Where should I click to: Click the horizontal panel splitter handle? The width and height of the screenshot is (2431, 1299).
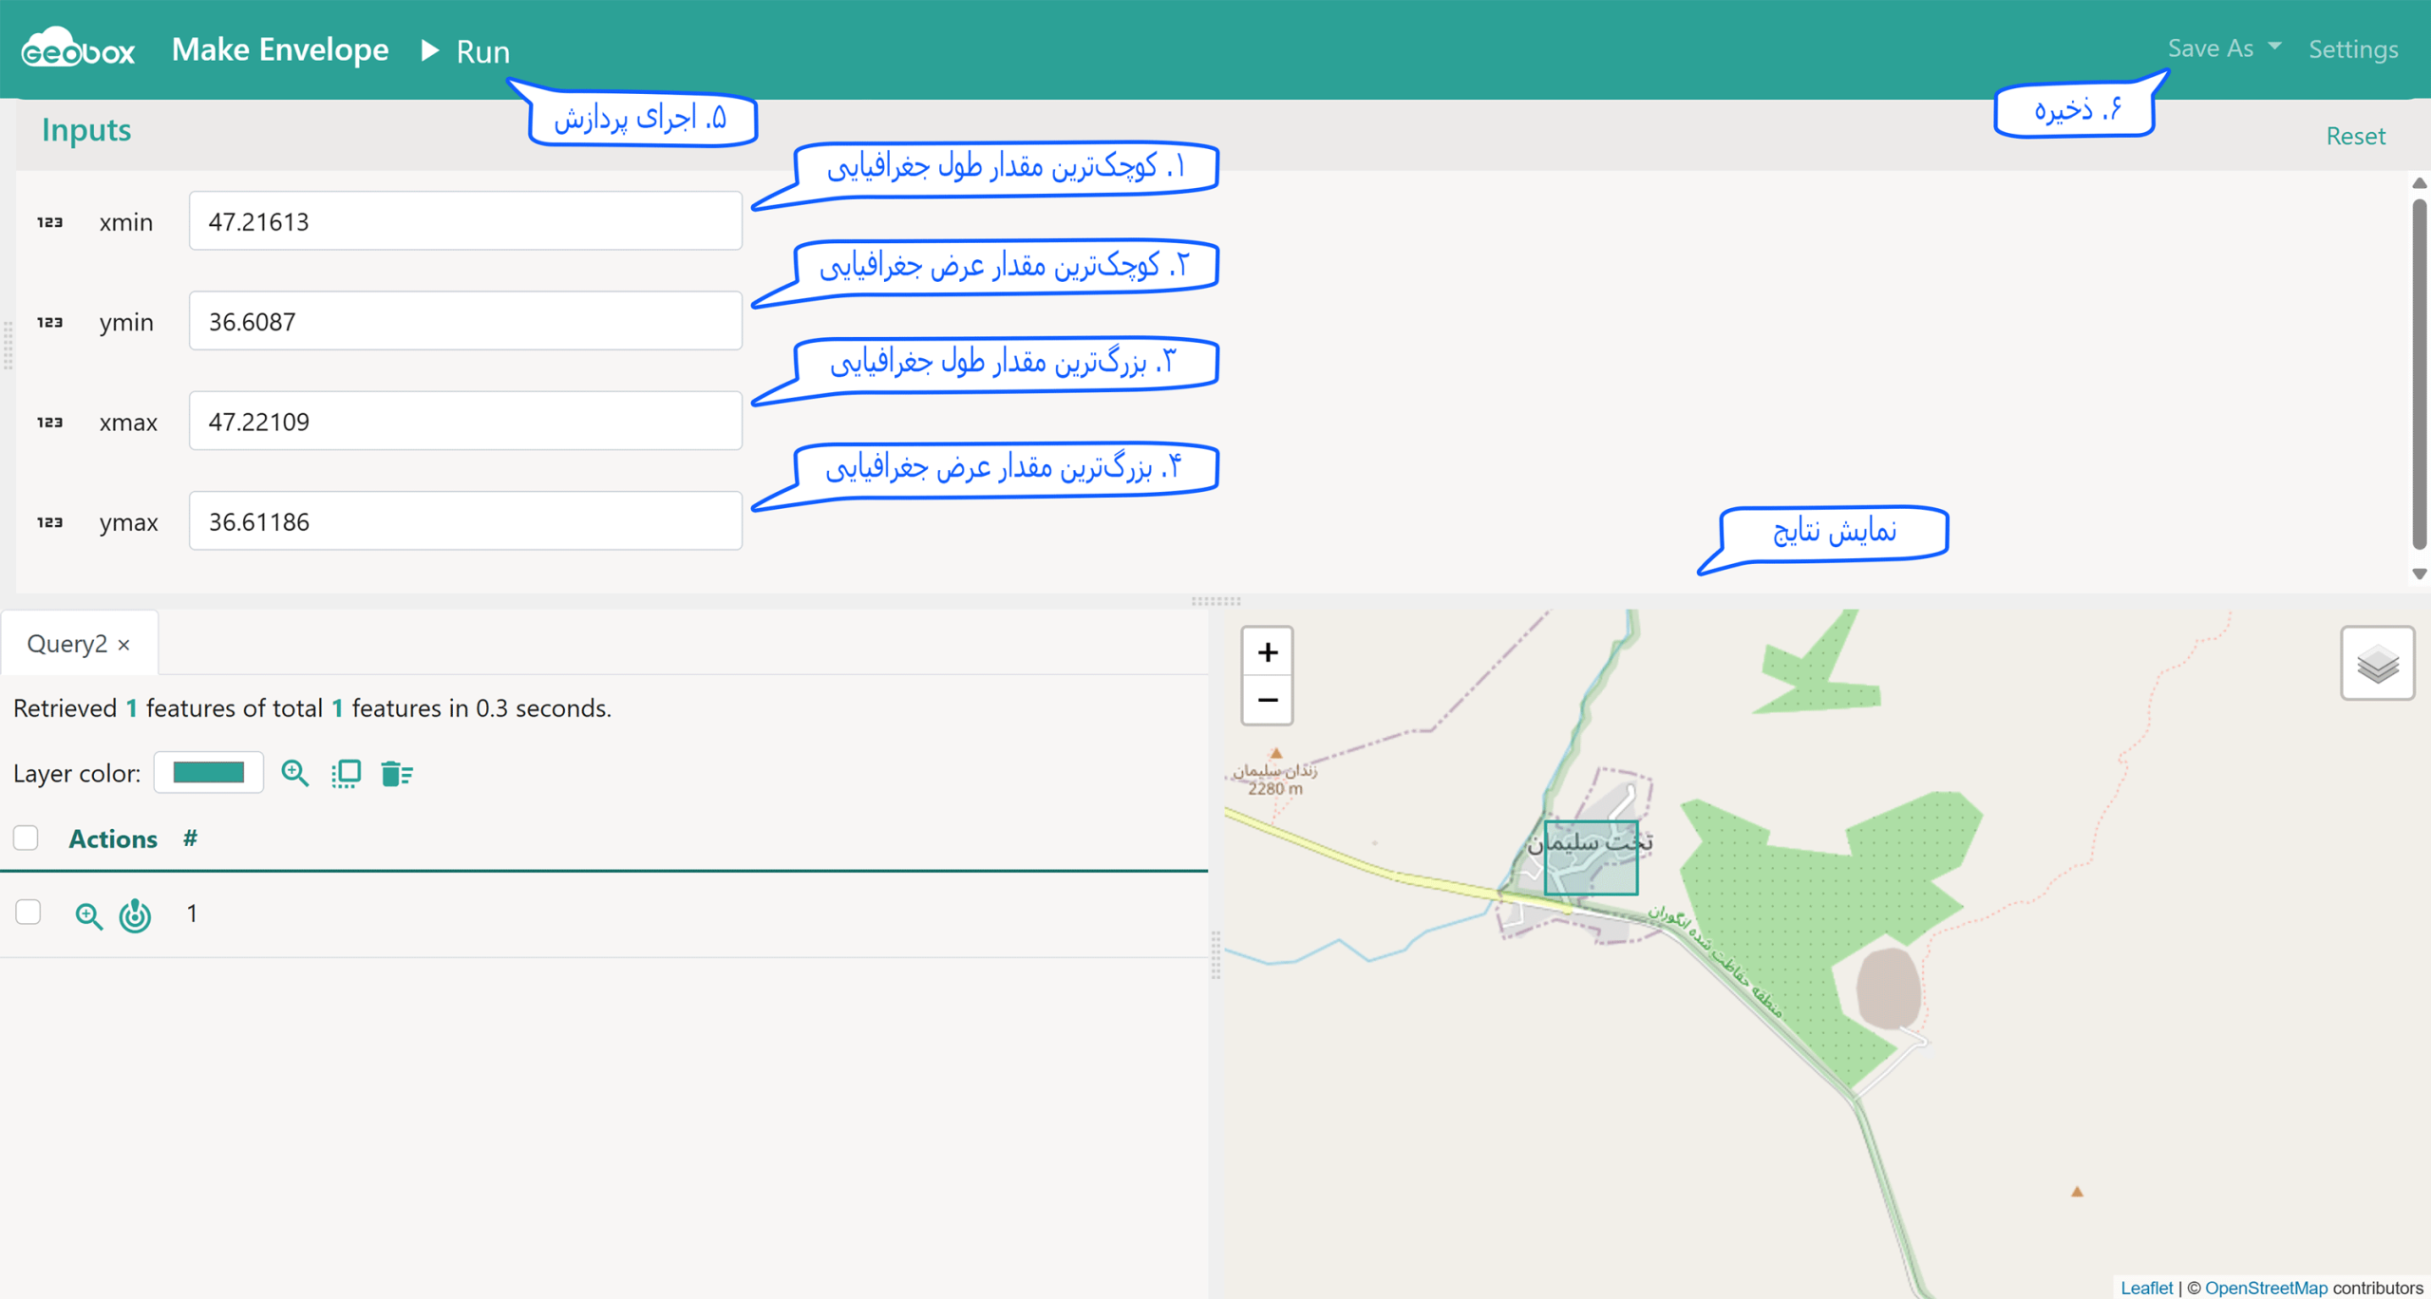pos(1215,601)
